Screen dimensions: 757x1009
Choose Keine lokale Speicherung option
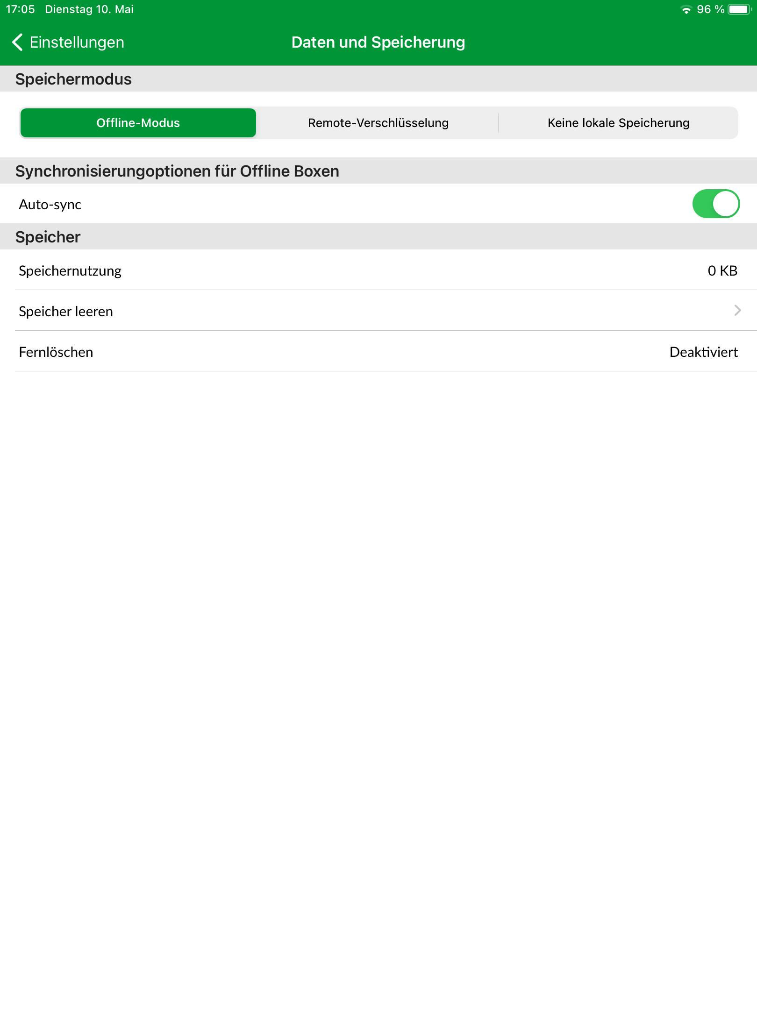618,123
